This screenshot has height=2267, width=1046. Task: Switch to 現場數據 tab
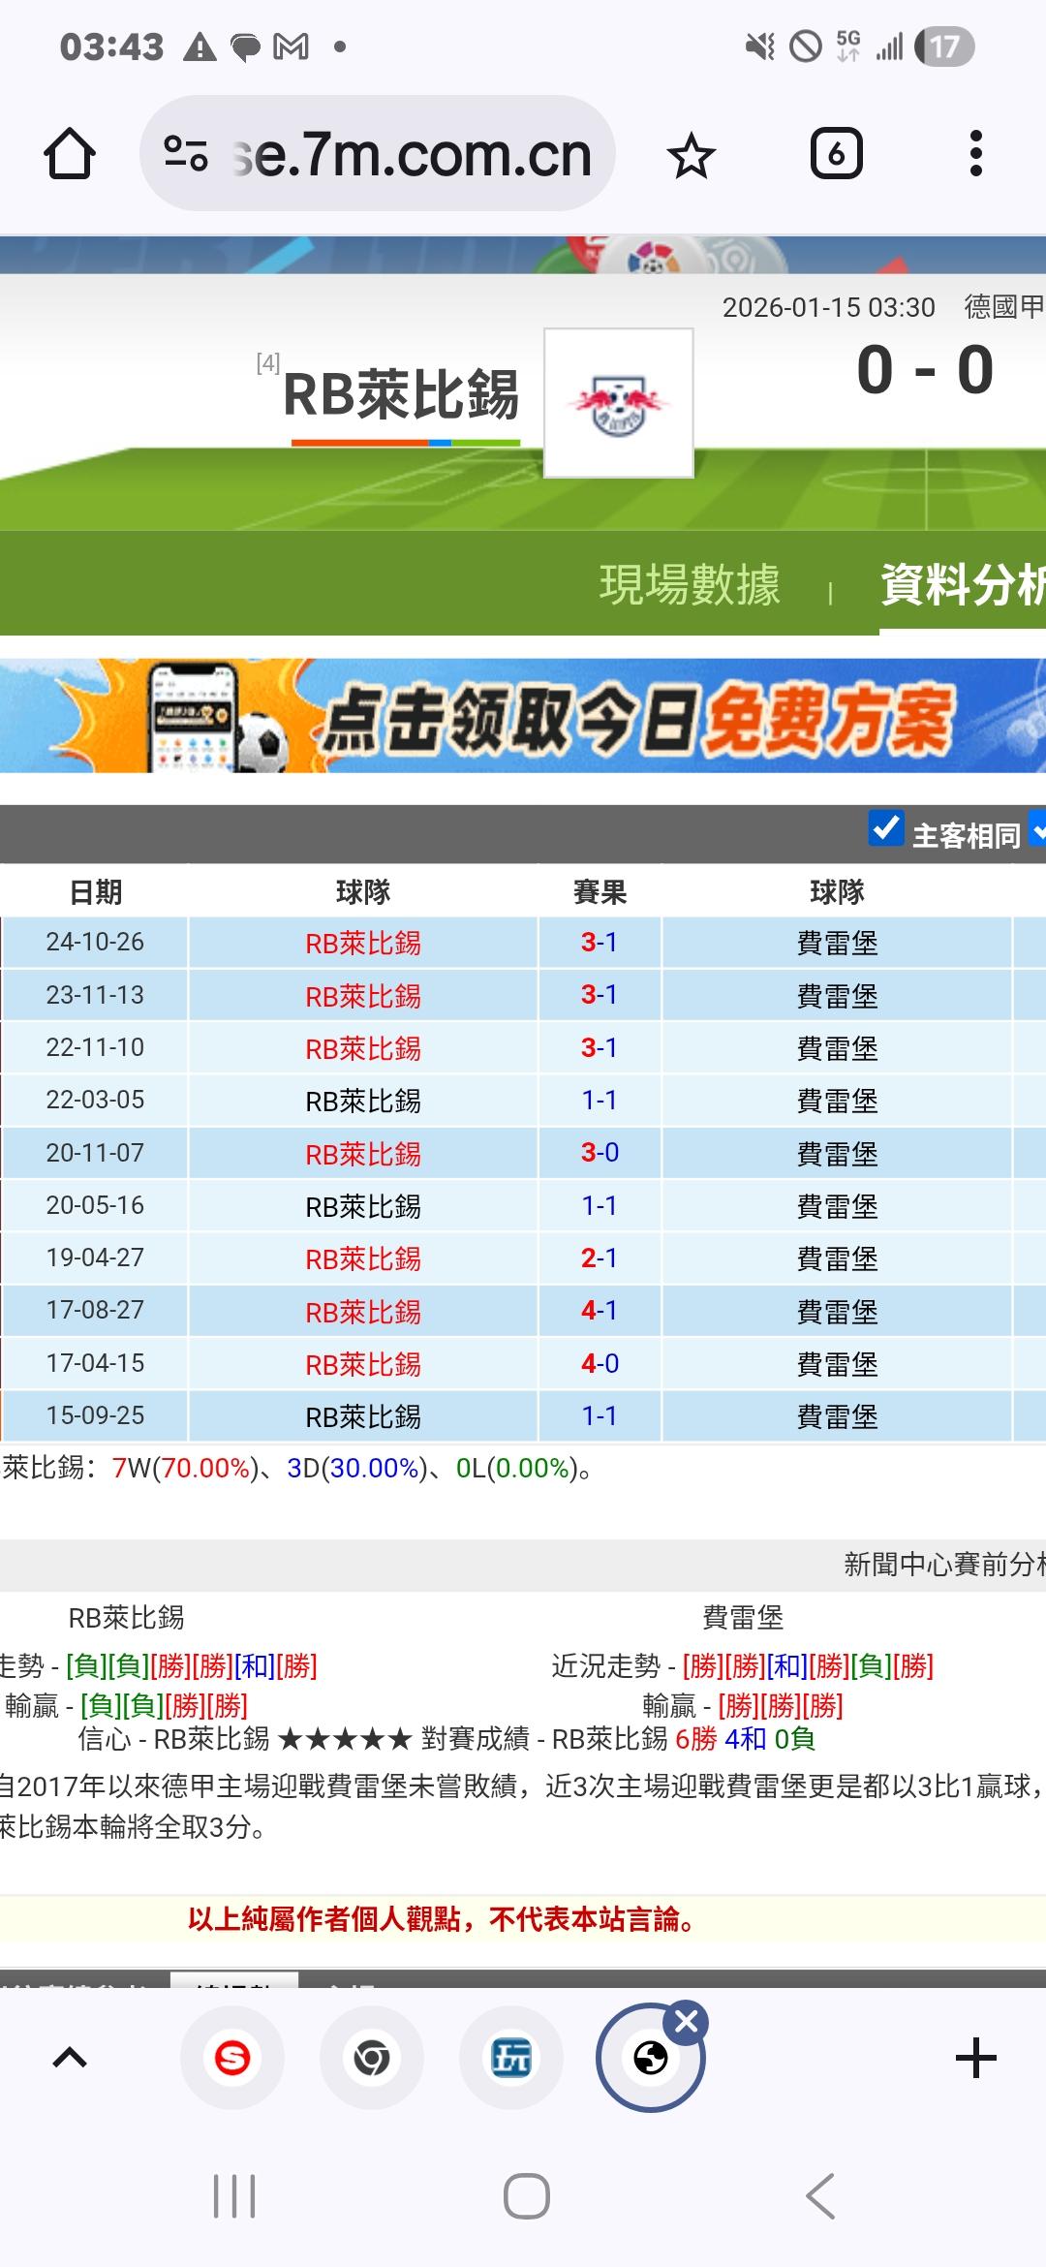(x=689, y=585)
